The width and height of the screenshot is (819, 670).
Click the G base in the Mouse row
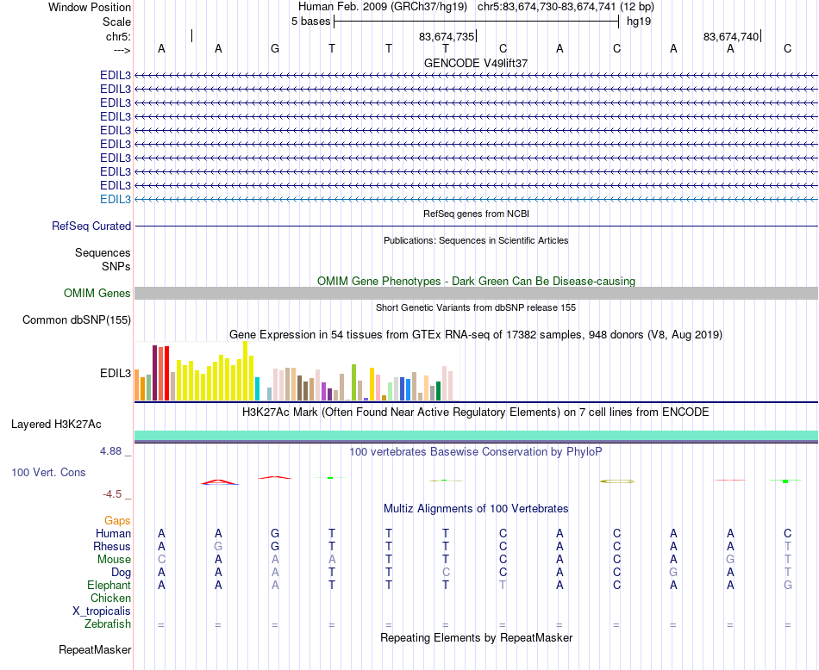click(x=730, y=560)
